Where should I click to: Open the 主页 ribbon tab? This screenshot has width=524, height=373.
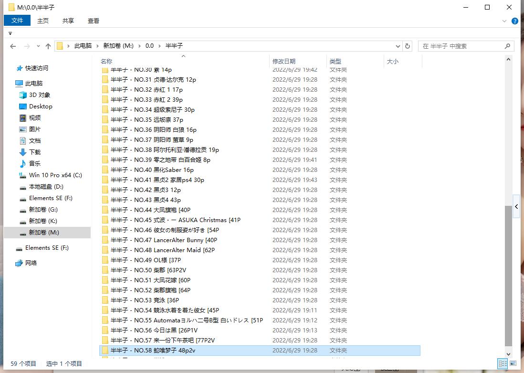coord(43,21)
